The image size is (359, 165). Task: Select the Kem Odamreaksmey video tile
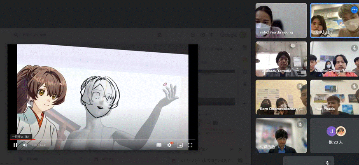point(281,97)
